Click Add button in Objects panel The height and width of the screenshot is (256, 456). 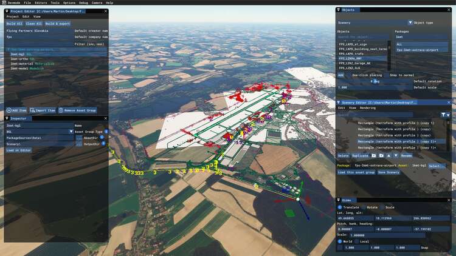click(340, 75)
